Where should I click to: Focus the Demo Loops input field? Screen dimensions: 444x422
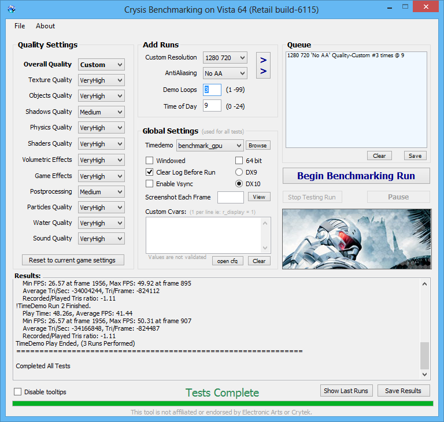pos(212,90)
